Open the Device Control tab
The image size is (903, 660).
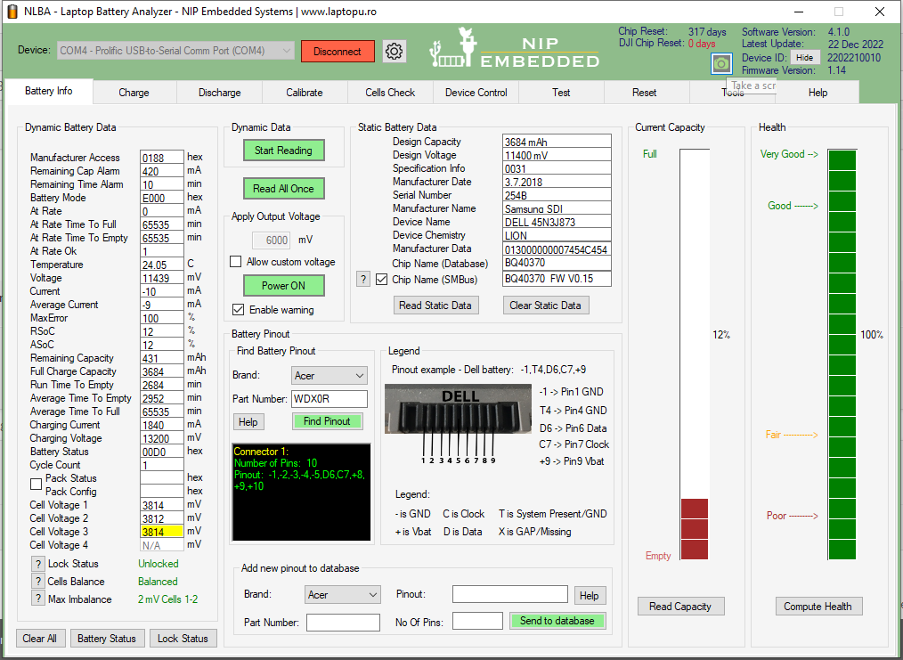[476, 92]
